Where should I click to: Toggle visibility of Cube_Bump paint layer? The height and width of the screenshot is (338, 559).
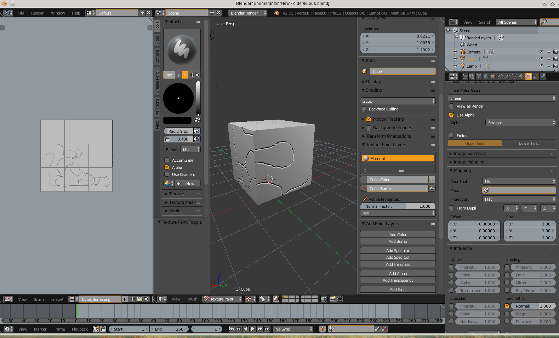click(x=432, y=189)
